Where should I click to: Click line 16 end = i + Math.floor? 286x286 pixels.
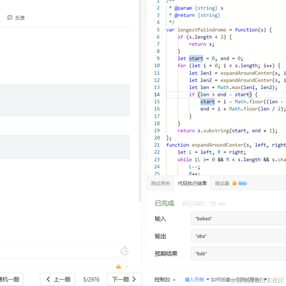(x=243, y=109)
